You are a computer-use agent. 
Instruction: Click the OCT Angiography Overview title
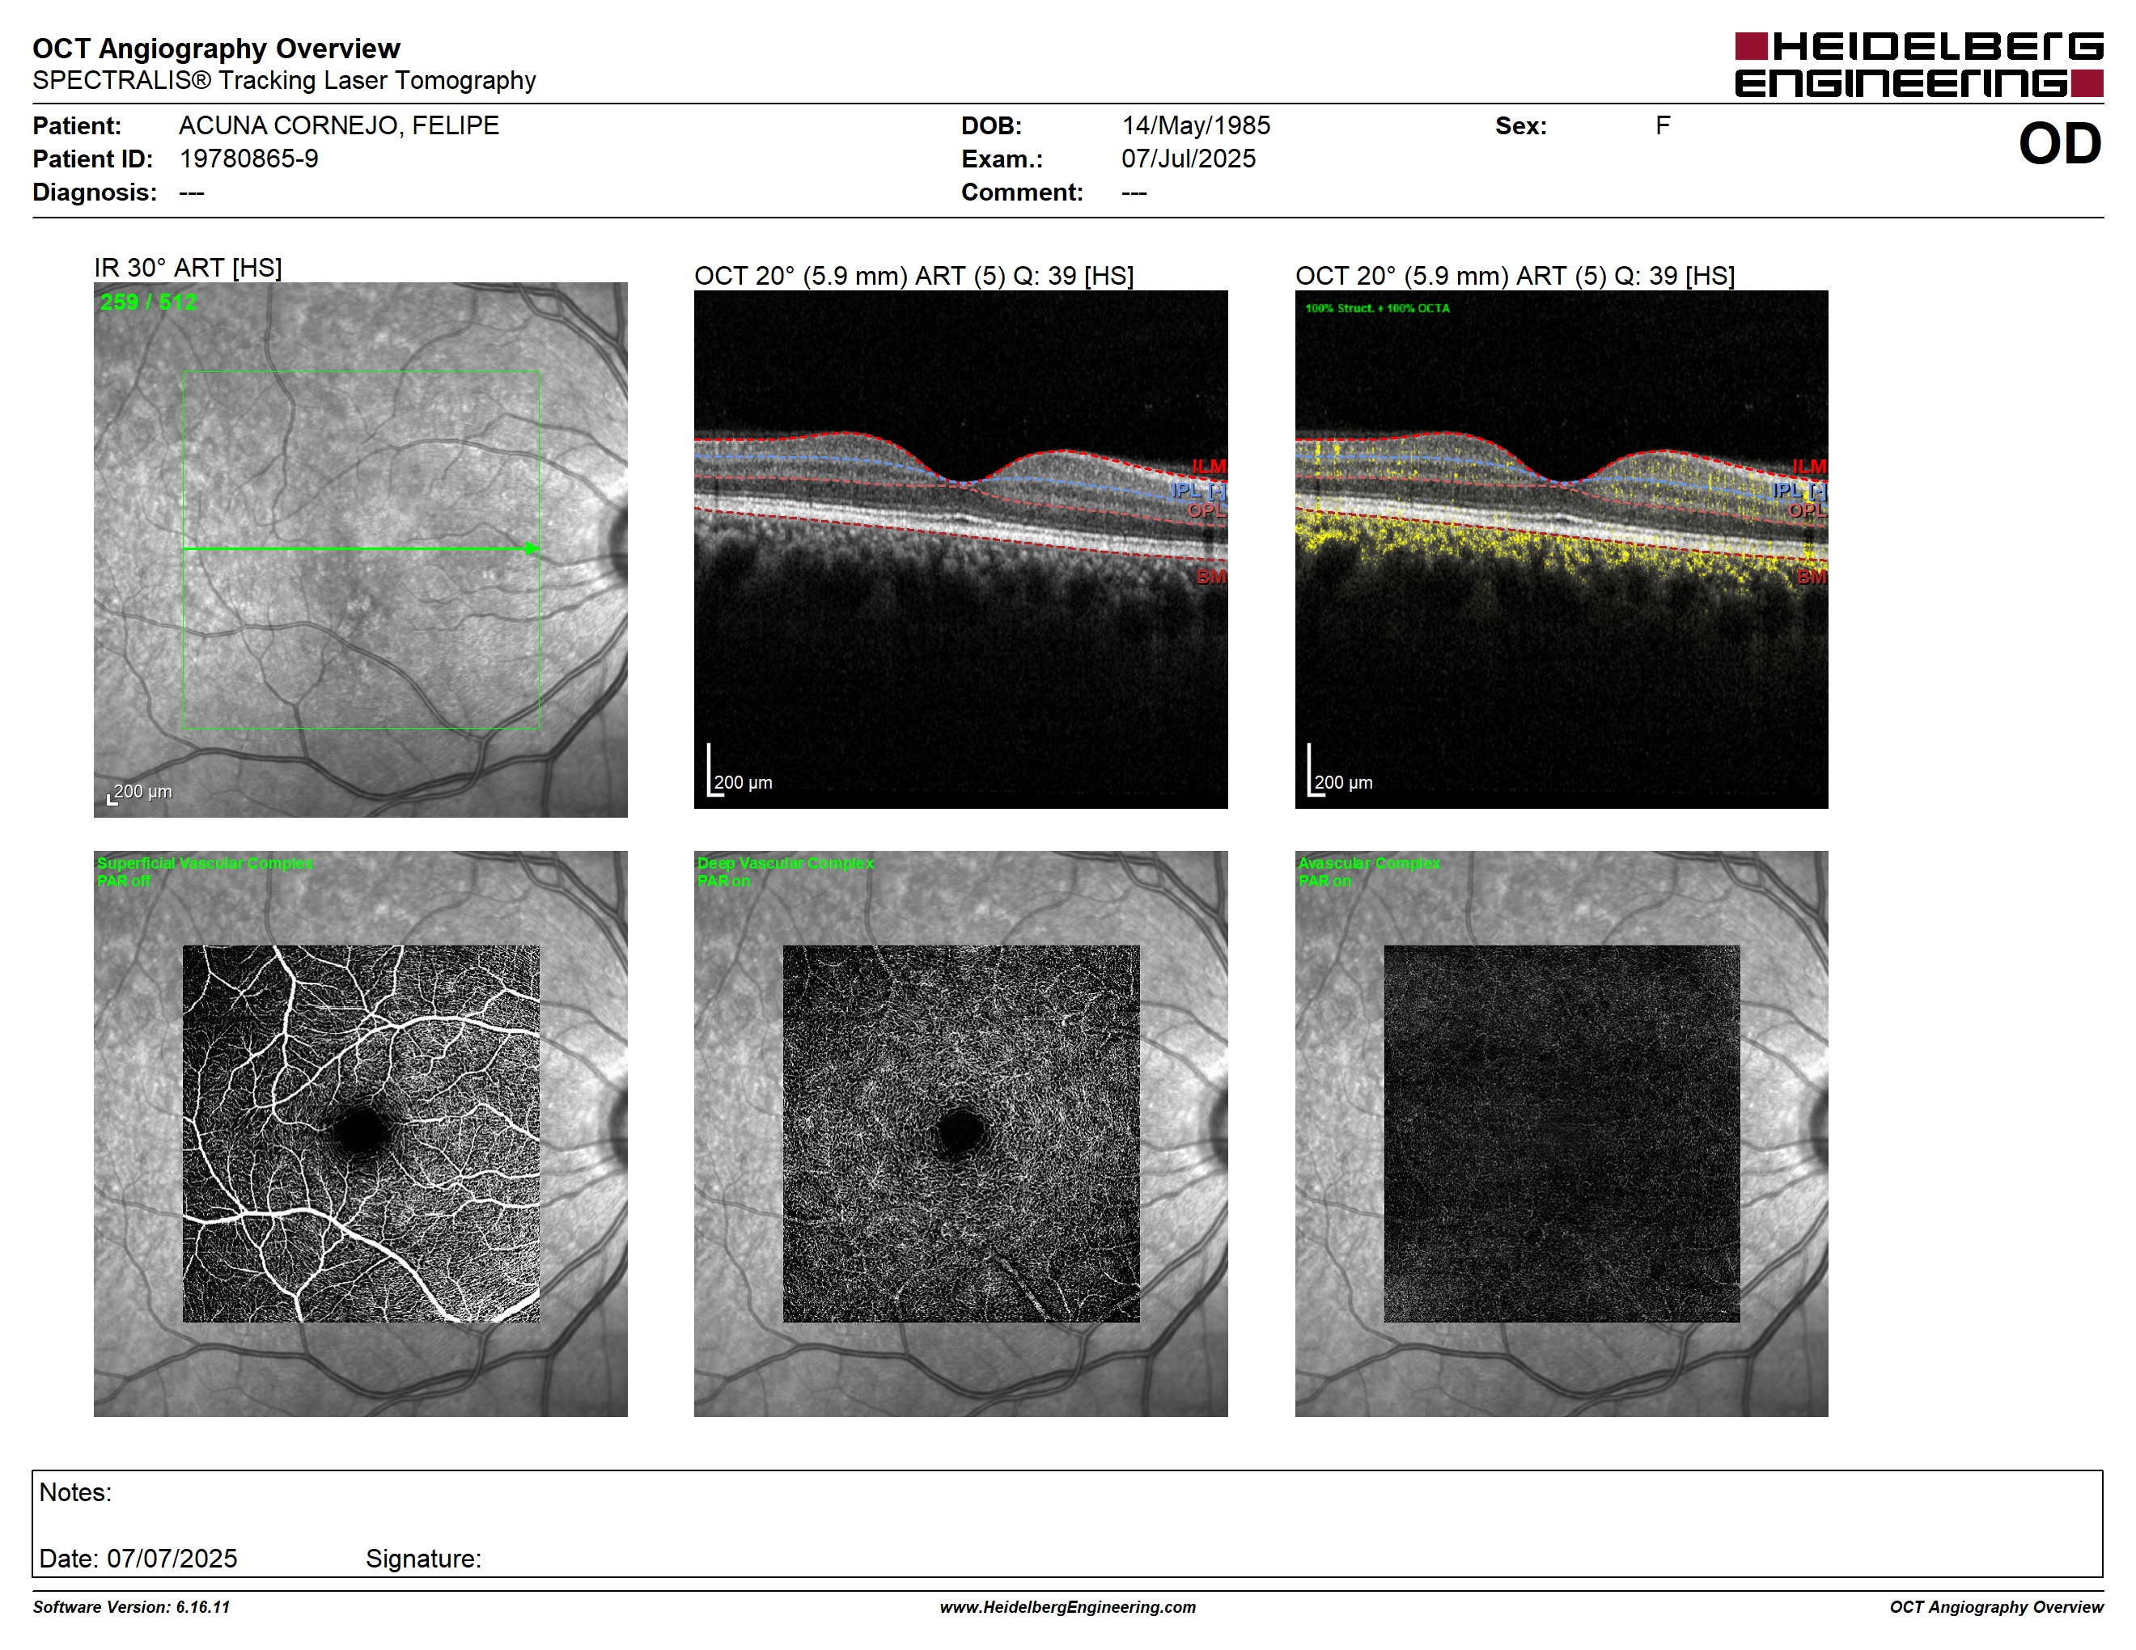point(216,48)
